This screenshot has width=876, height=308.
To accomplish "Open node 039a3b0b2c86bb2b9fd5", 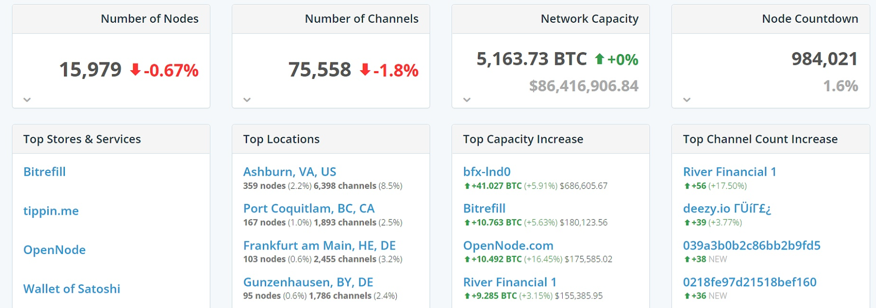I will (751, 245).
